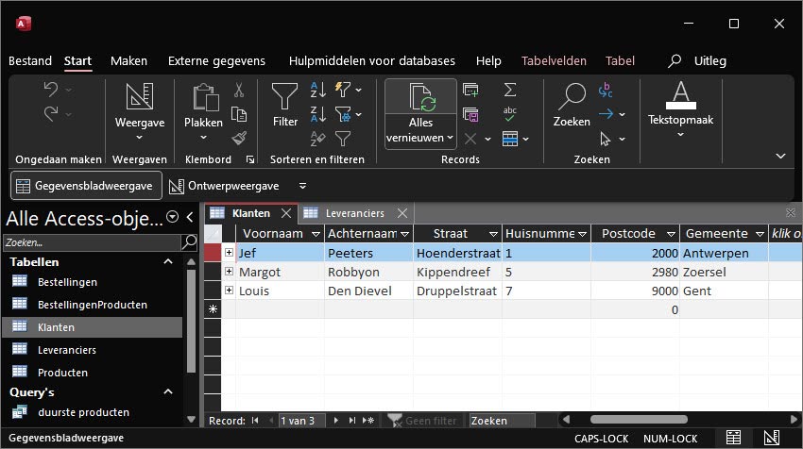The width and height of the screenshot is (803, 449).
Task: Click the horizontal scrollbar thumb
Action: pos(639,420)
